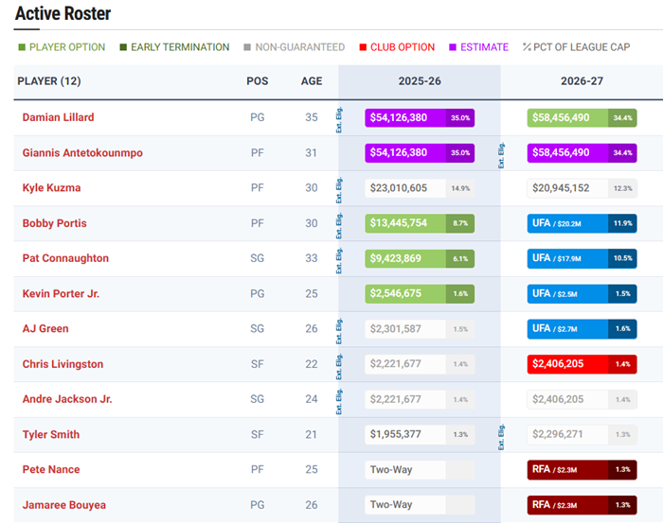Viewport: 663px width, 523px height.
Task: Select the 2025-26 season column header
Action: (420, 81)
